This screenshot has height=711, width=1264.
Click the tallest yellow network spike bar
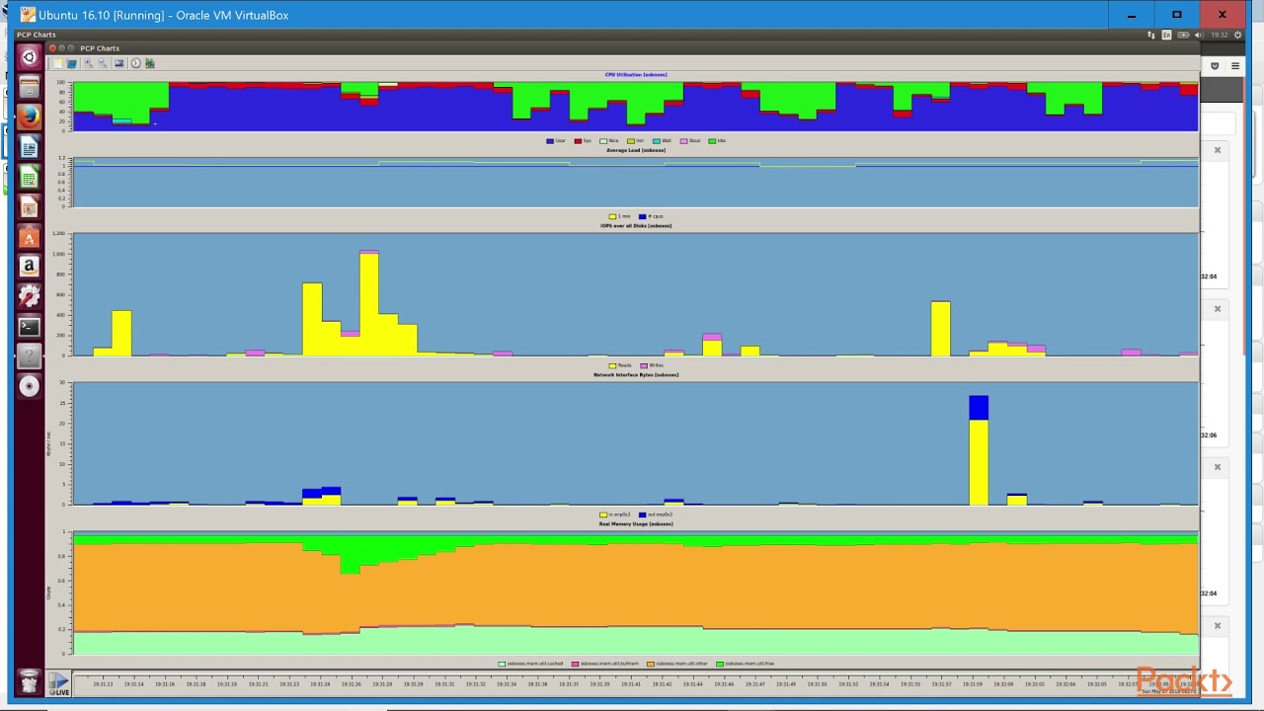pos(979,462)
